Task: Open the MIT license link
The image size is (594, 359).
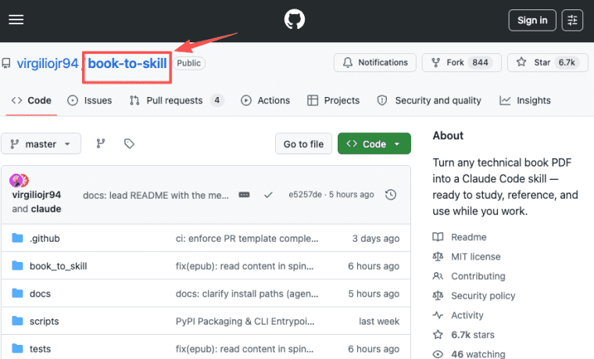Action: pyautogui.click(x=476, y=257)
